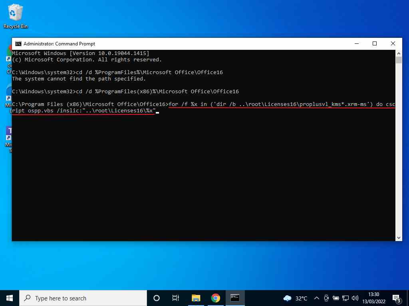Image resolution: width=409 pixels, height=306 pixels.
Task: Click 'The system cannot find the path specified.' line
Action: (79, 78)
